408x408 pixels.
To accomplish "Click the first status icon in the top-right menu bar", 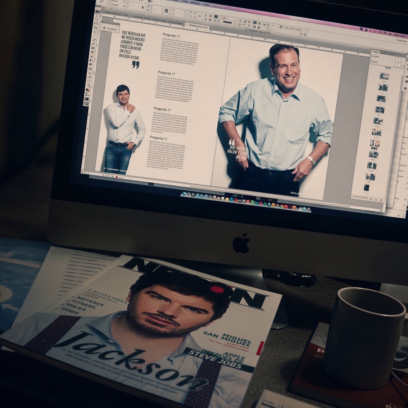I will (x=361, y=29).
